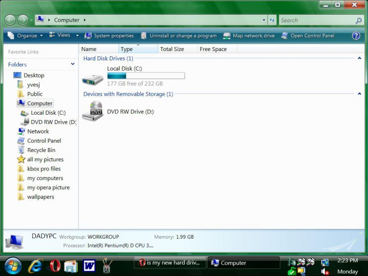The height and width of the screenshot is (276, 368).
Task: Select Map network drive
Action: [249, 36]
